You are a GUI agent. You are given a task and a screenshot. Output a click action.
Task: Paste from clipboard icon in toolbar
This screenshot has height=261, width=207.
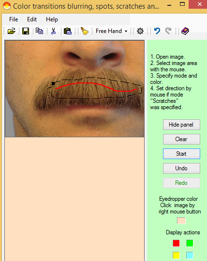(x=68, y=31)
